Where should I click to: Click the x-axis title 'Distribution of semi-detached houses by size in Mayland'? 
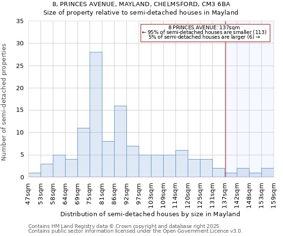coord(150,214)
